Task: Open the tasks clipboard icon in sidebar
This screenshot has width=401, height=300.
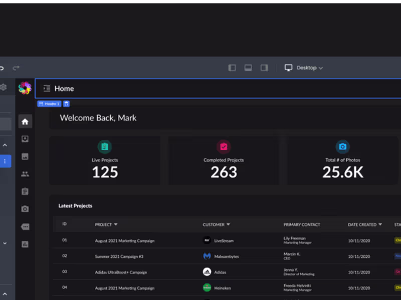Action: 25,191
